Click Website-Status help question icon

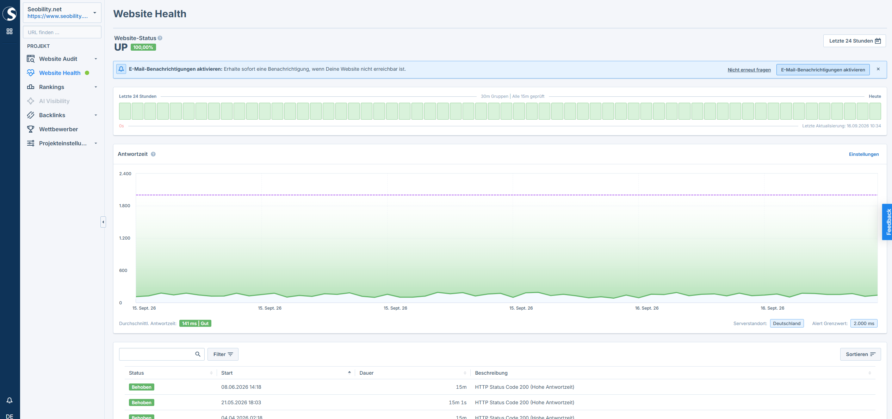[x=160, y=38]
